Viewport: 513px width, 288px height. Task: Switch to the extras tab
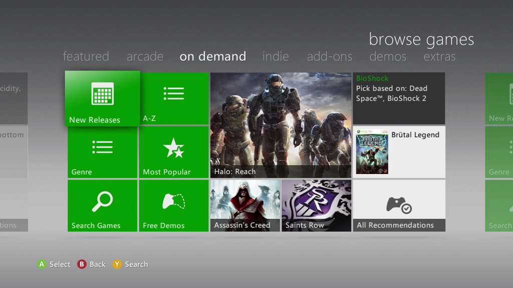pos(439,56)
